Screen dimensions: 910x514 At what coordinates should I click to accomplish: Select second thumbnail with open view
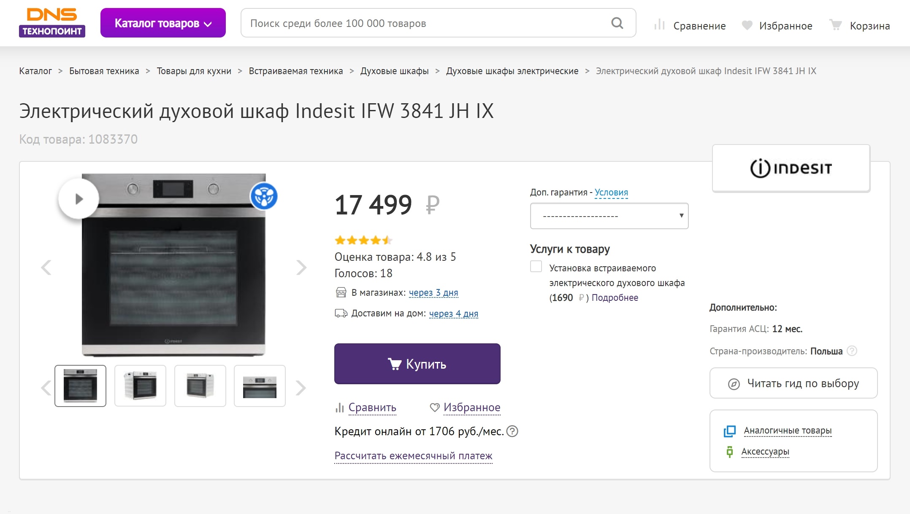[x=140, y=385]
